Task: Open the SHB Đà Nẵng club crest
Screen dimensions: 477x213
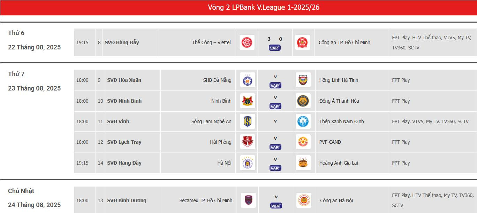Action: [x=248, y=80]
